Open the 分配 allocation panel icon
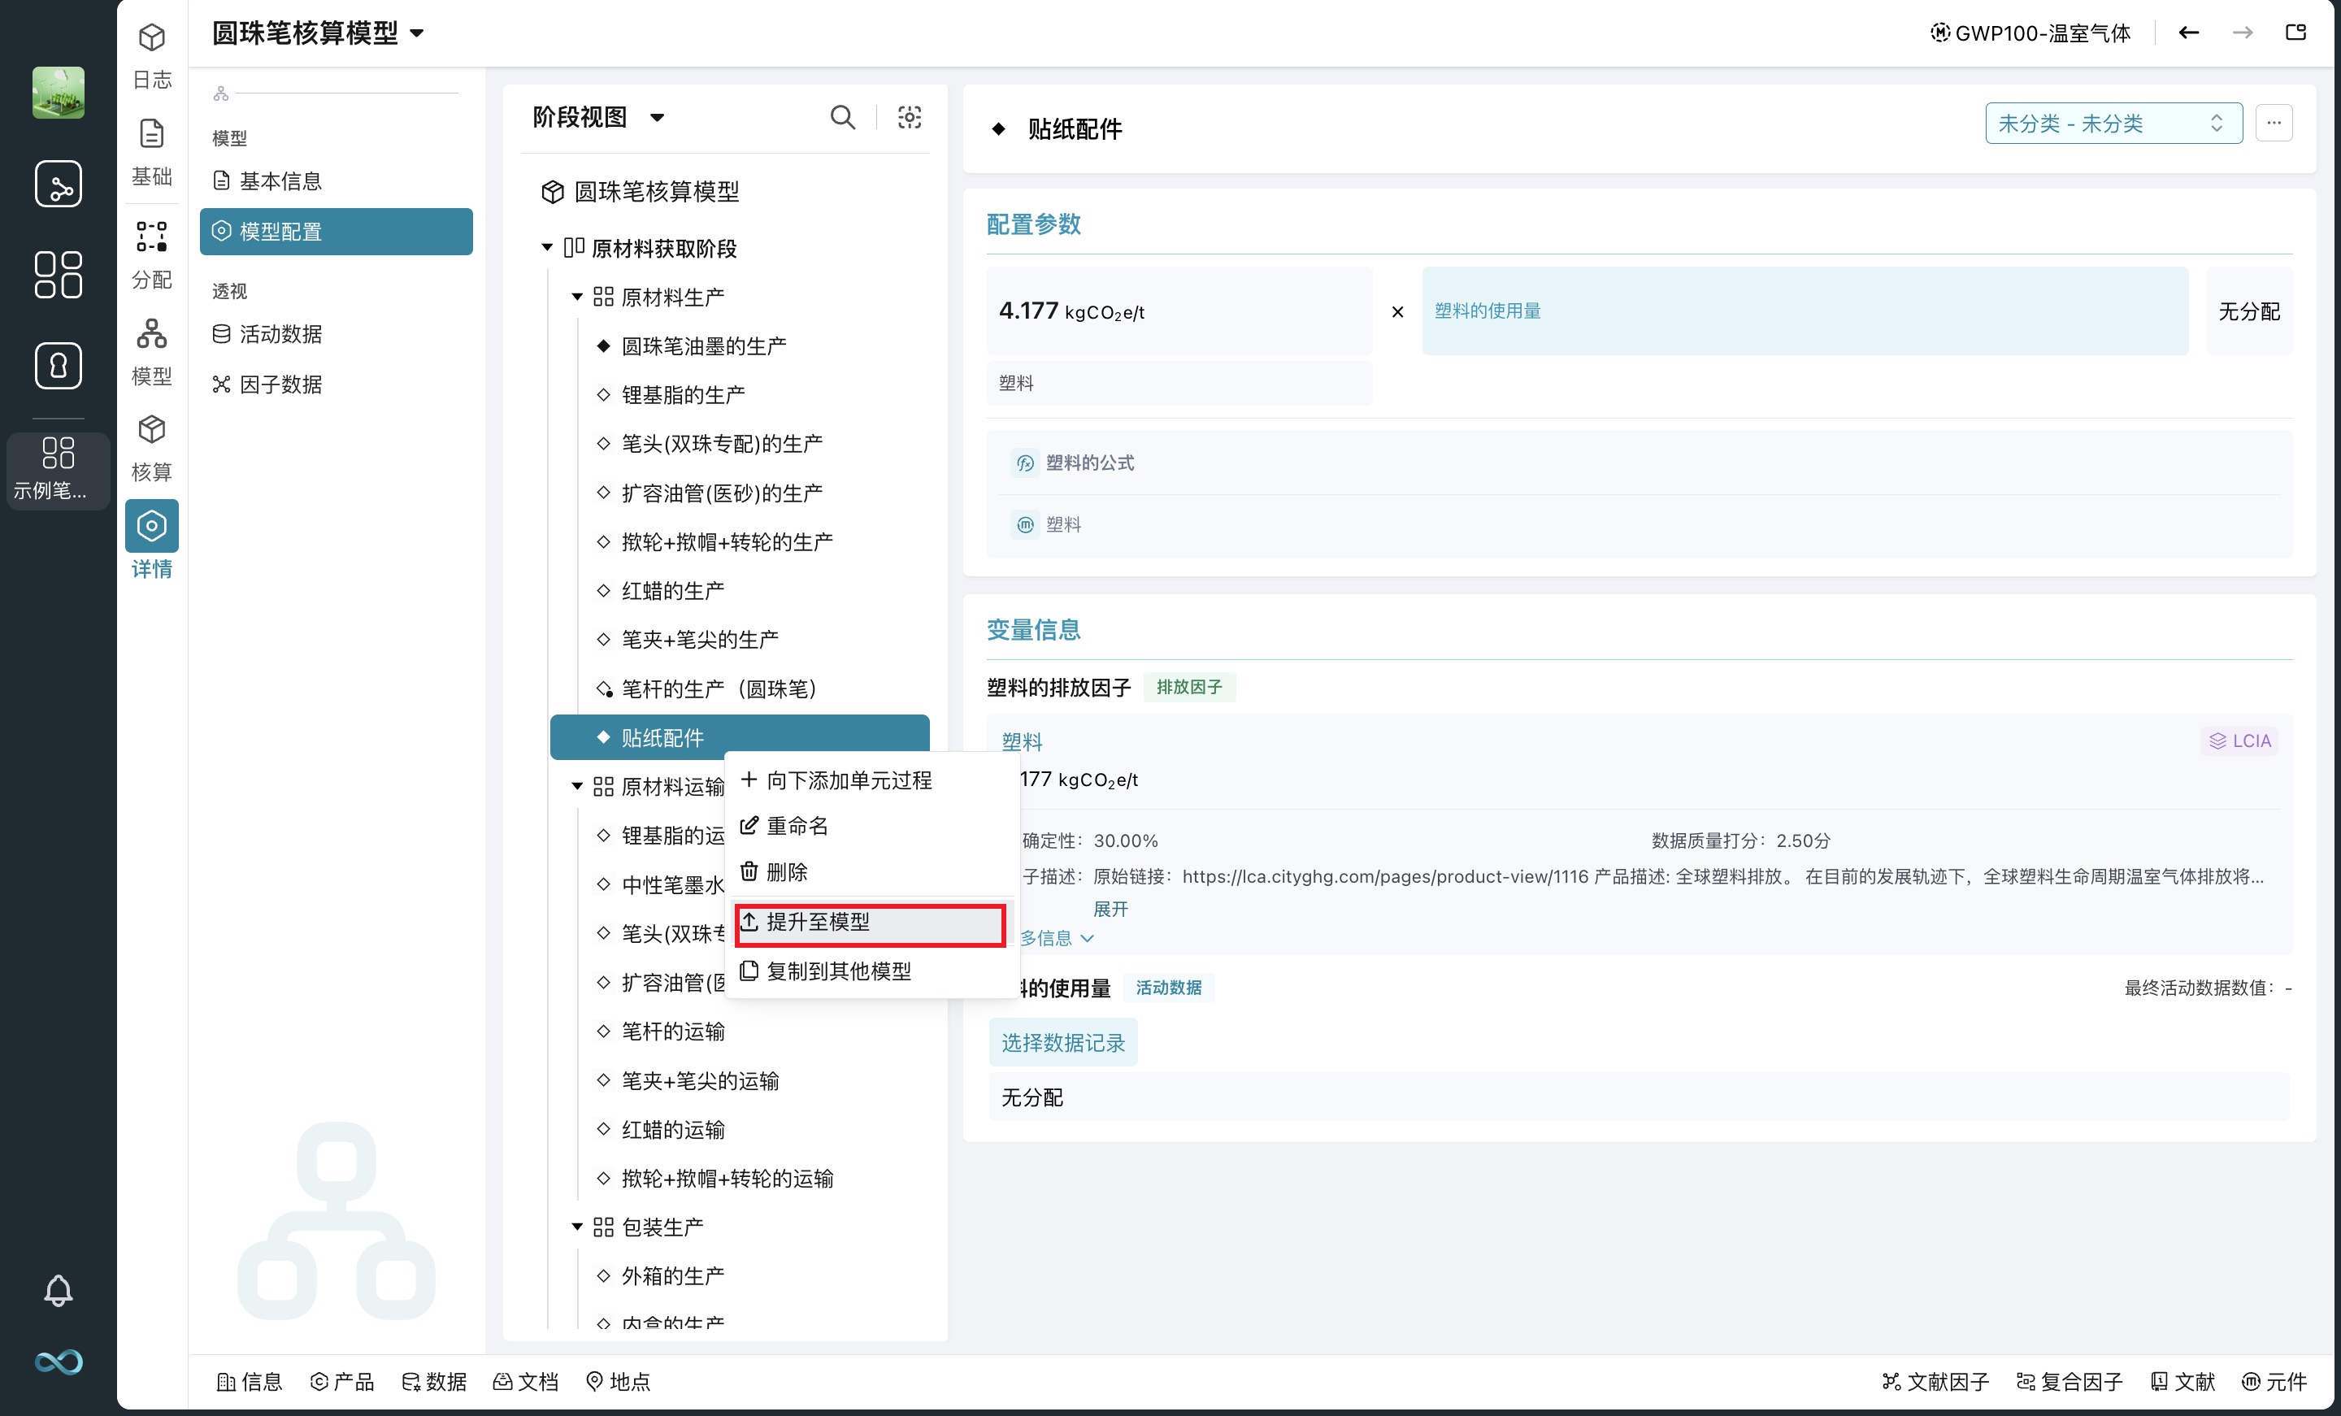The height and width of the screenshot is (1416, 2341). coord(151,237)
